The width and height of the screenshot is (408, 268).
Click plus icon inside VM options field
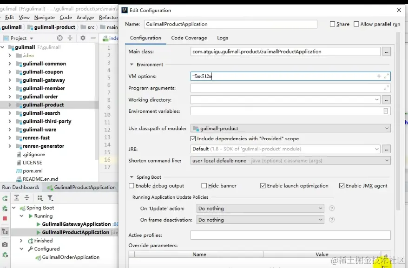click(379, 76)
